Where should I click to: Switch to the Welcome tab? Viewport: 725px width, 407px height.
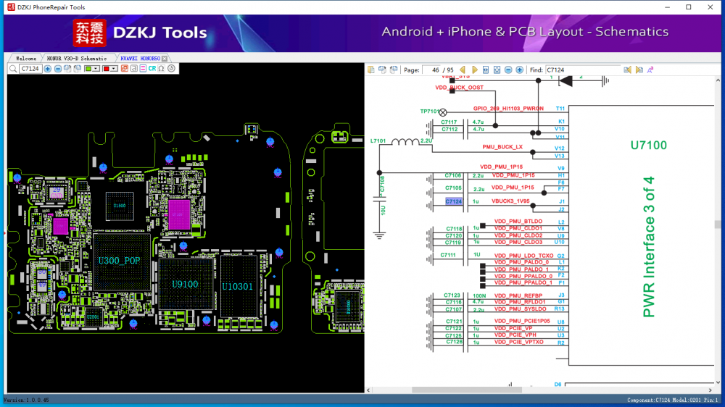coord(25,58)
